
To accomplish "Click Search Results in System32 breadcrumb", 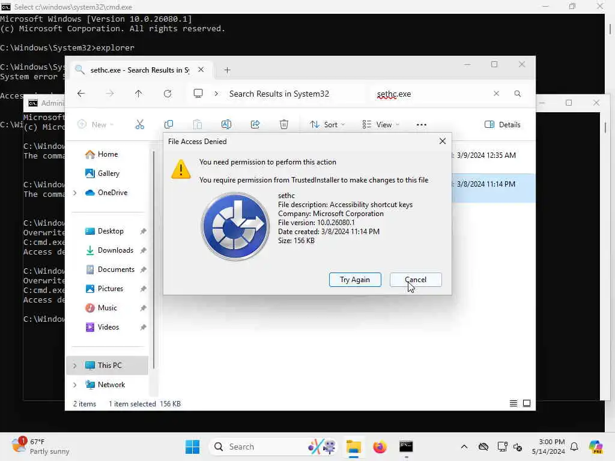I will [279, 94].
